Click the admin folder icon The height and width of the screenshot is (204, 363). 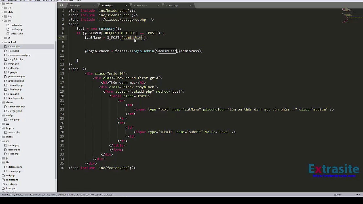click(3, 3)
